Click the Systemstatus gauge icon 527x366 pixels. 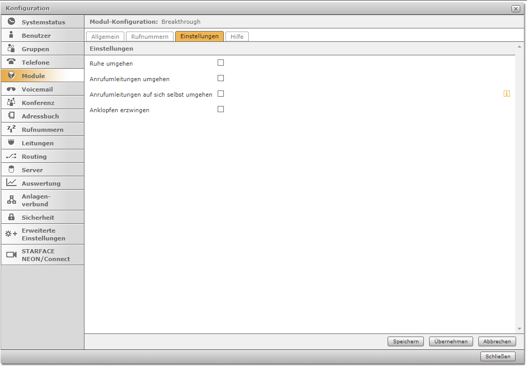(11, 22)
